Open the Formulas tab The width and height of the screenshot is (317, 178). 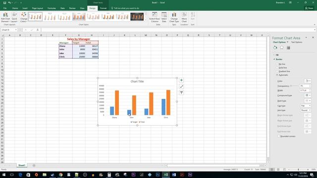tap(52, 8)
